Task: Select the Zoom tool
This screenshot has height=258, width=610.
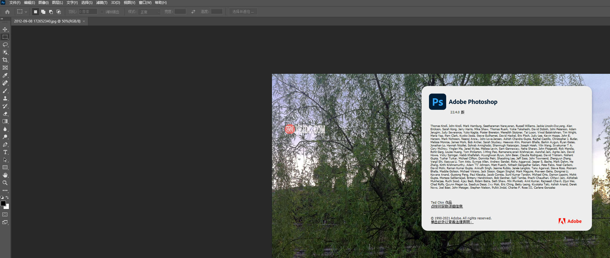Action: pyautogui.click(x=5, y=183)
